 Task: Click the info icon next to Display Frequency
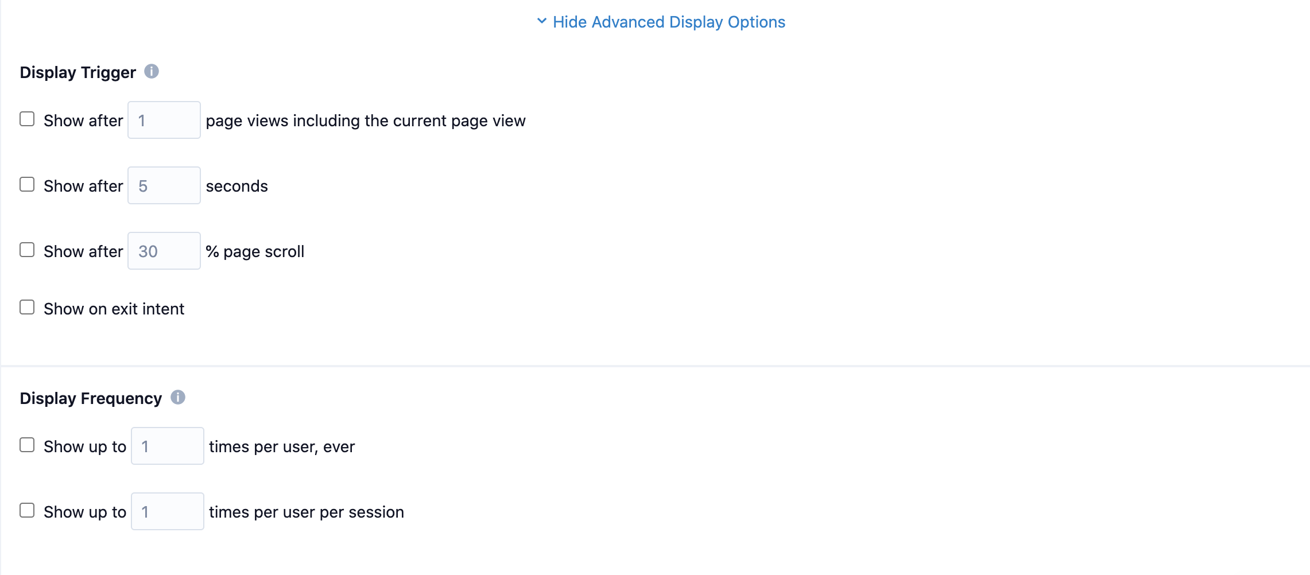coord(179,397)
